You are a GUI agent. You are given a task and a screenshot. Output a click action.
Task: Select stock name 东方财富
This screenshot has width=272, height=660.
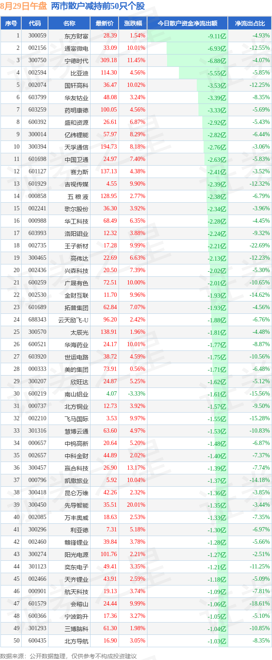pos(76,36)
